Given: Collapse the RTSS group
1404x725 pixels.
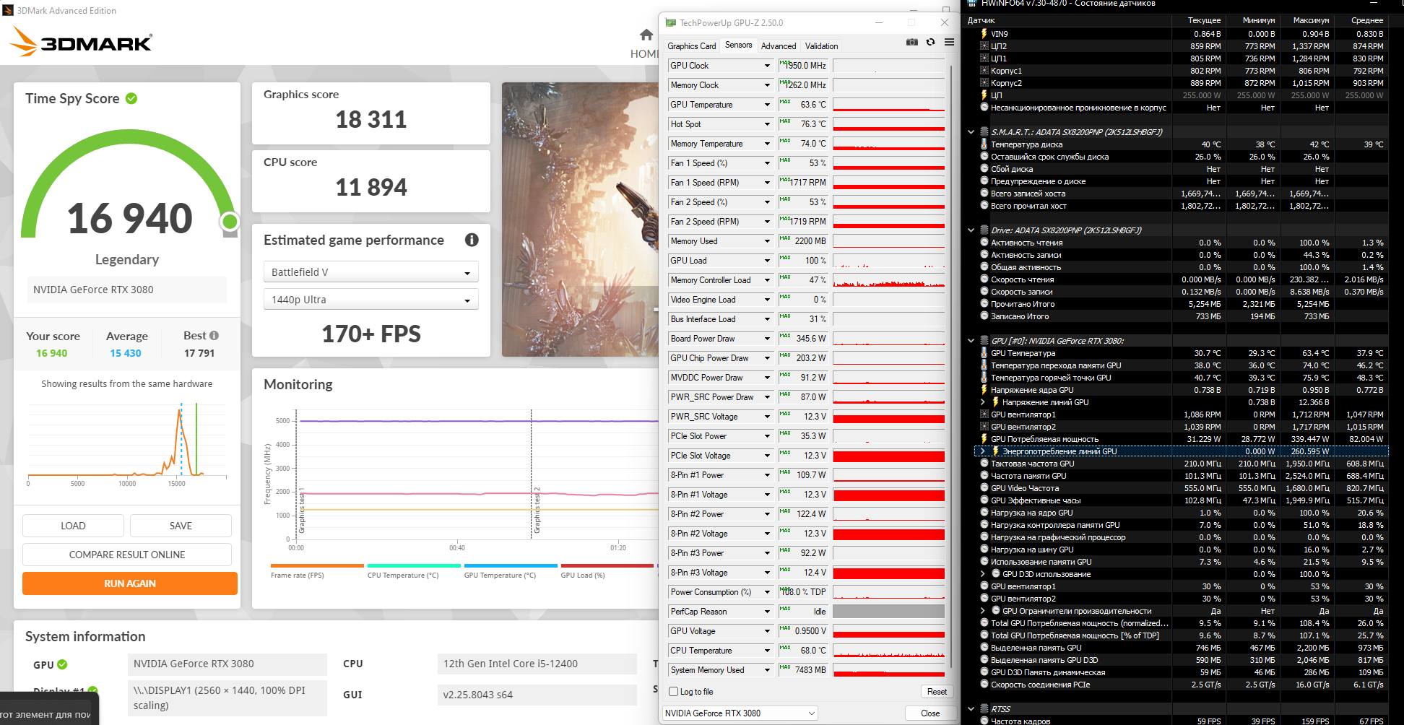Looking at the screenshot, I should tap(971, 708).
